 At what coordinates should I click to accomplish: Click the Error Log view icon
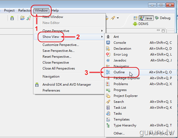(108, 54)
